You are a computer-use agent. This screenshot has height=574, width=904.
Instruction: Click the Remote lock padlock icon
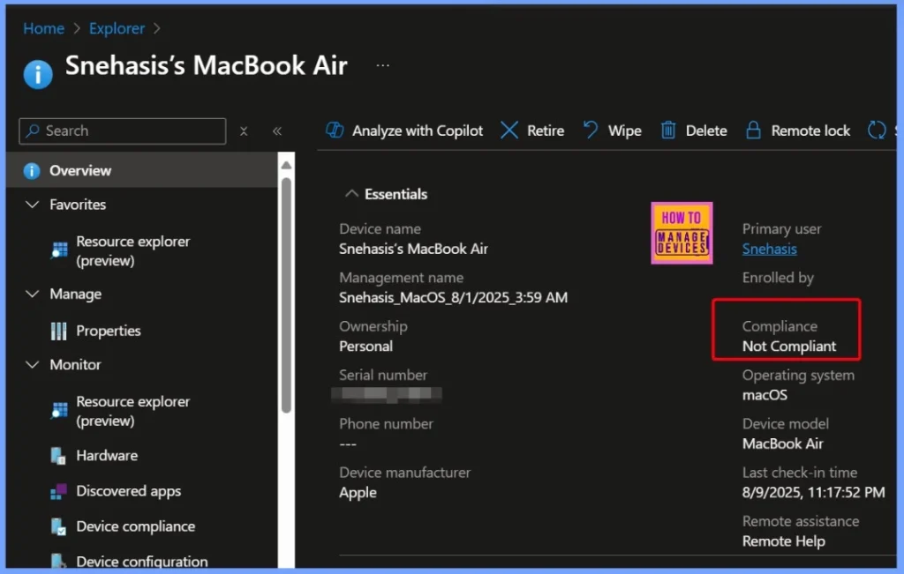[x=753, y=130]
